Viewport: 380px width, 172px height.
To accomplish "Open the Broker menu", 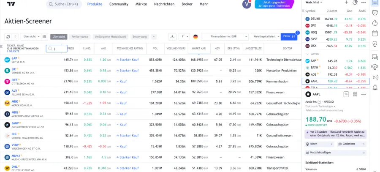I will point(187,4).
